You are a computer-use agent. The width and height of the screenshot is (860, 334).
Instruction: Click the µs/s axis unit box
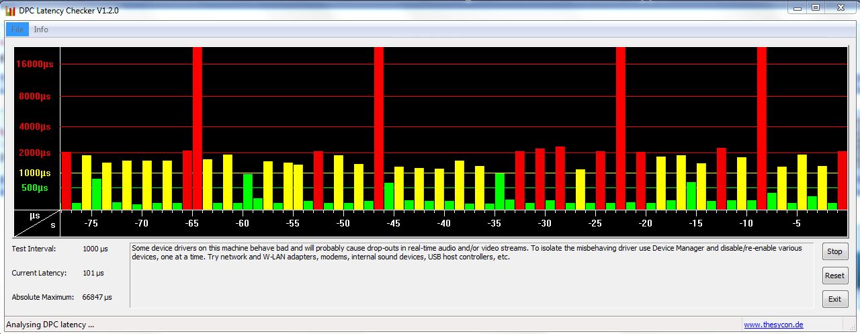coord(37,223)
